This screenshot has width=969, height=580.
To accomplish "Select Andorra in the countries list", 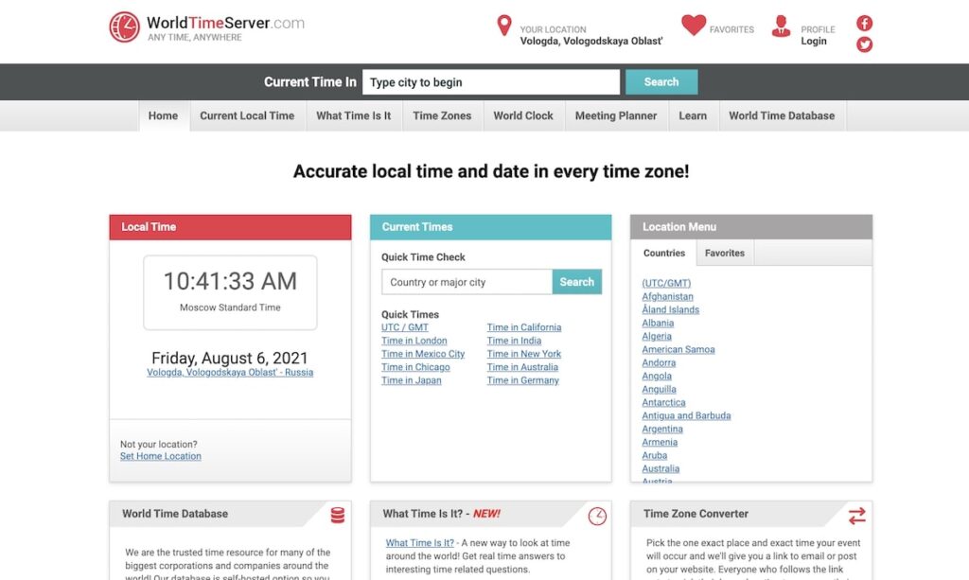I will click(659, 362).
